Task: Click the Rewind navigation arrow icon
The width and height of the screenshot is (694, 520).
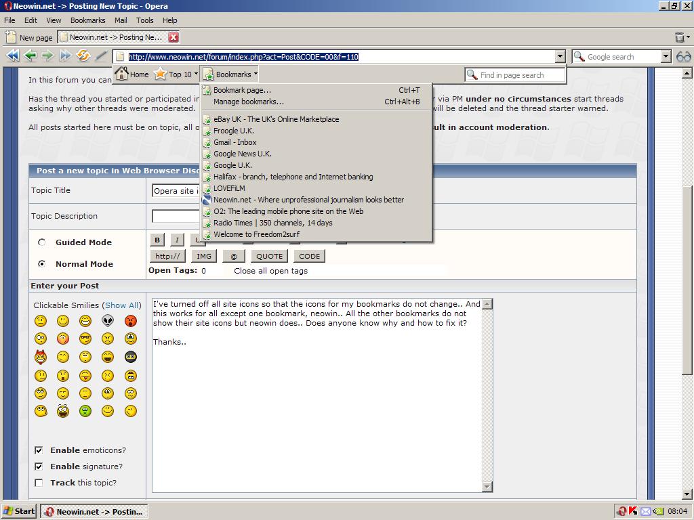Action: [x=13, y=56]
